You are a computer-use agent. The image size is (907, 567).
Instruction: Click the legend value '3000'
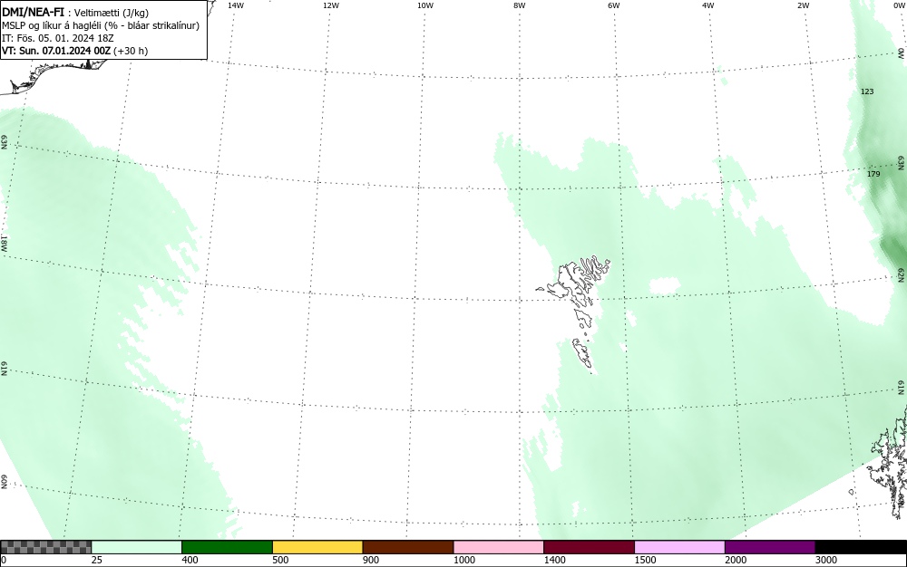pos(826,560)
